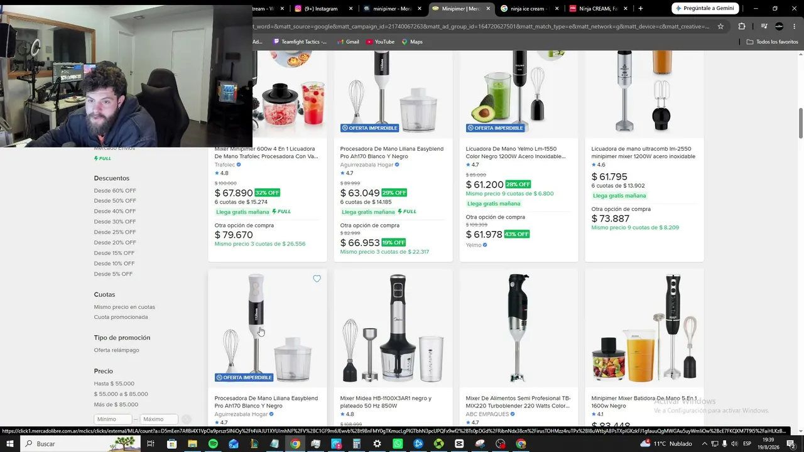The image size is (804, 452).
Task: Open WhatsApp from the taskbar
Action: (398, 444)
